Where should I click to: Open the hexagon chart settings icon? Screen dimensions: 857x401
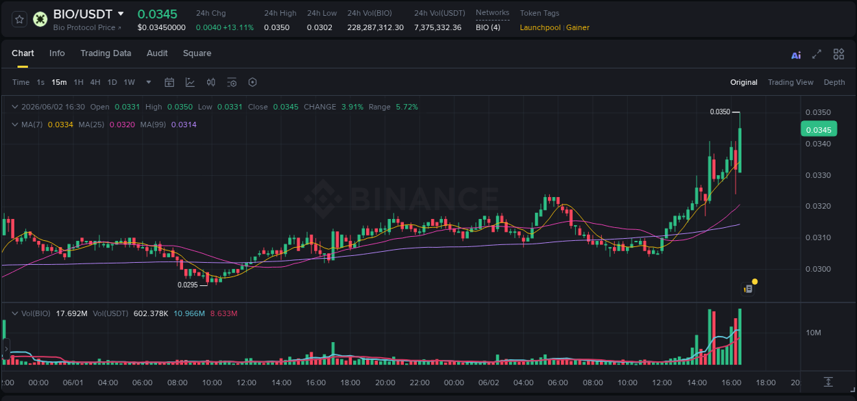tap(252, 82)
